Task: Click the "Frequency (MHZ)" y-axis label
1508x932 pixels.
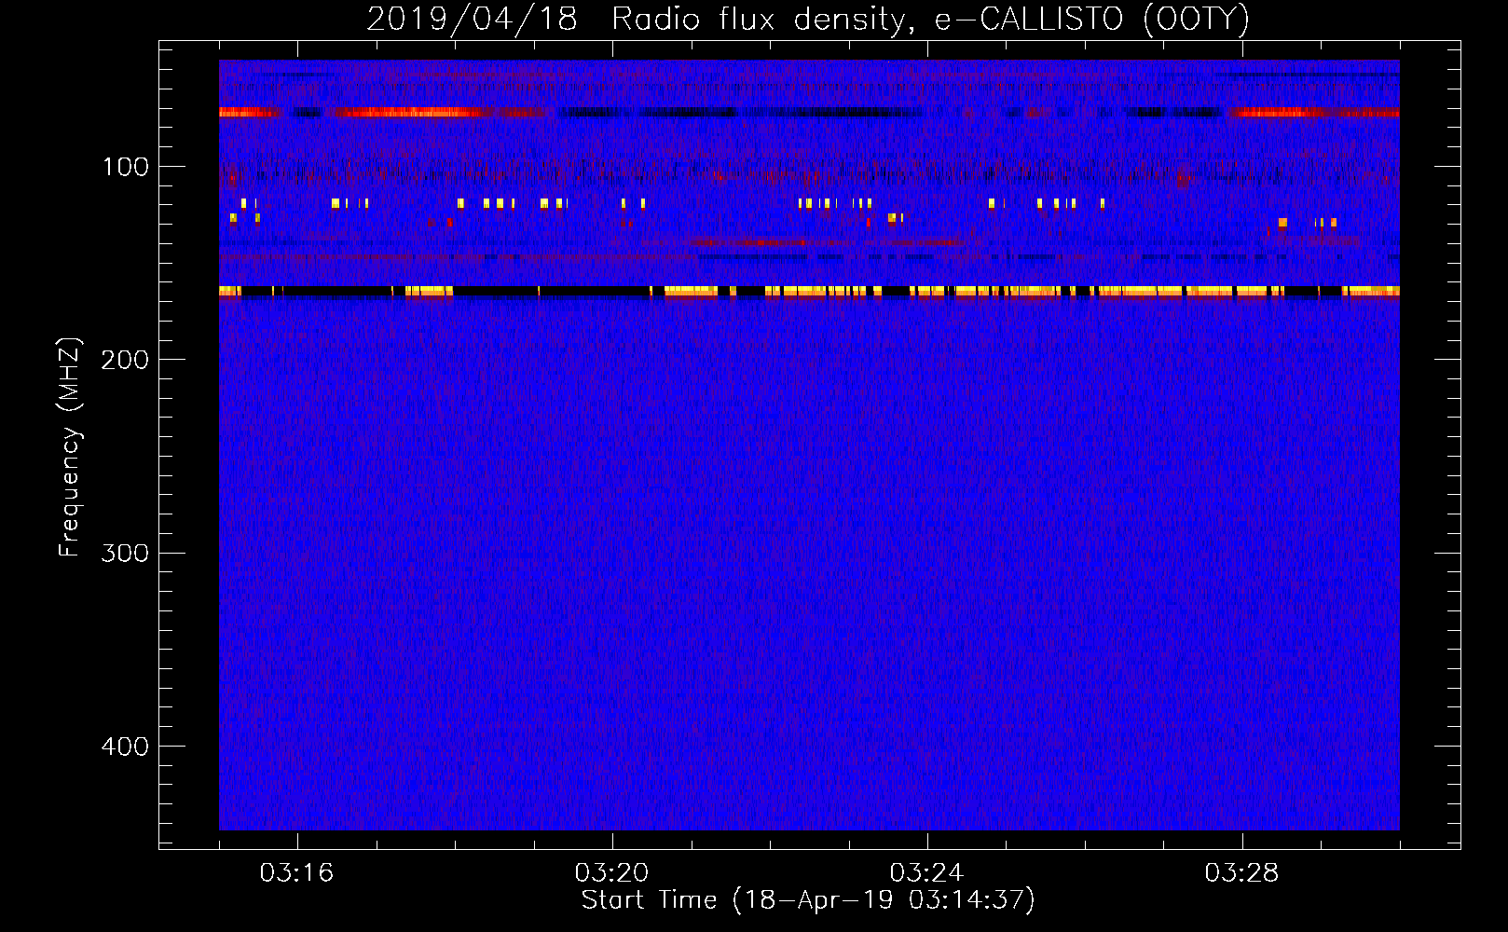Action: [x=70, y=446]
